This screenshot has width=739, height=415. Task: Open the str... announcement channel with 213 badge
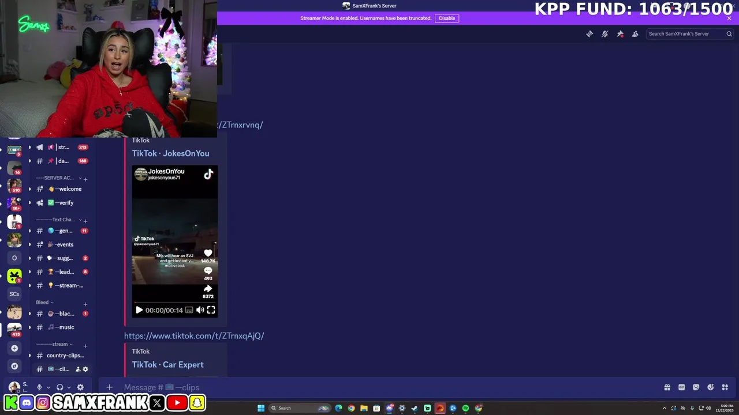tap(61, 147)
